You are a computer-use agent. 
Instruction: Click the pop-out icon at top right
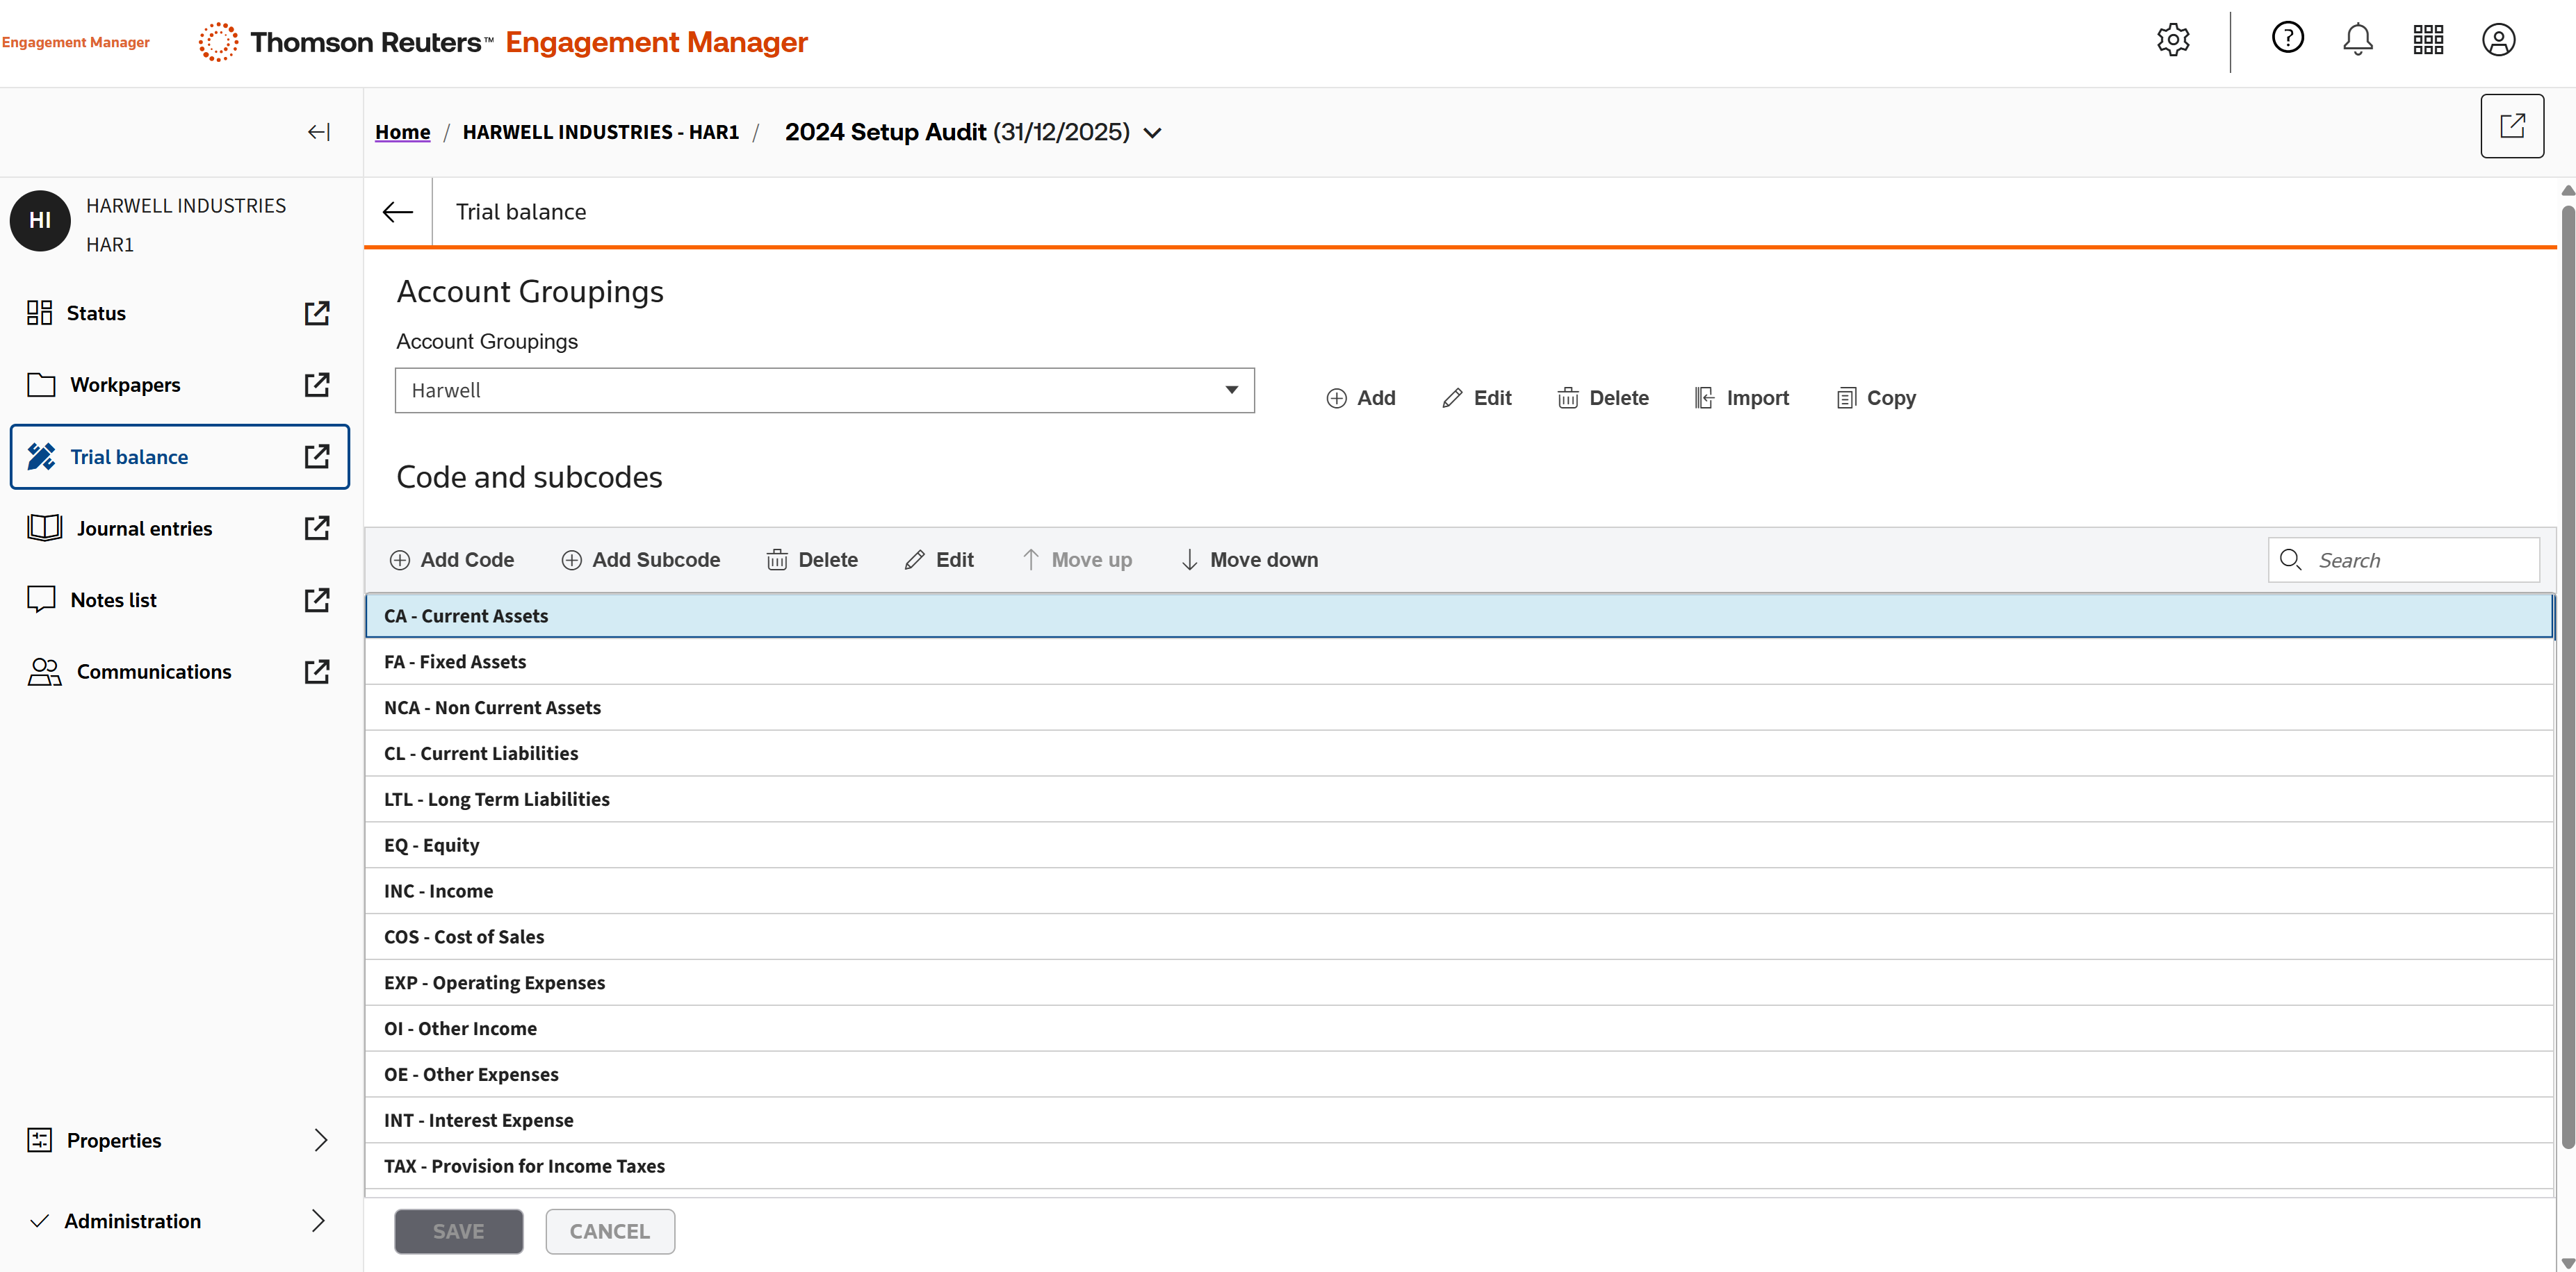(x=2511, y=126)
